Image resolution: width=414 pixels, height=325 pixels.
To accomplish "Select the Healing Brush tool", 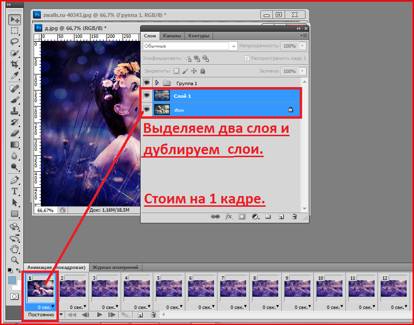I will (15, 89).
